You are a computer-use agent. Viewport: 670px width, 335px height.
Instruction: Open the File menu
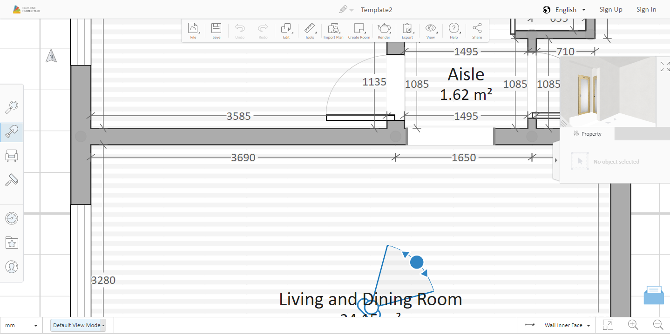[193, 31]
